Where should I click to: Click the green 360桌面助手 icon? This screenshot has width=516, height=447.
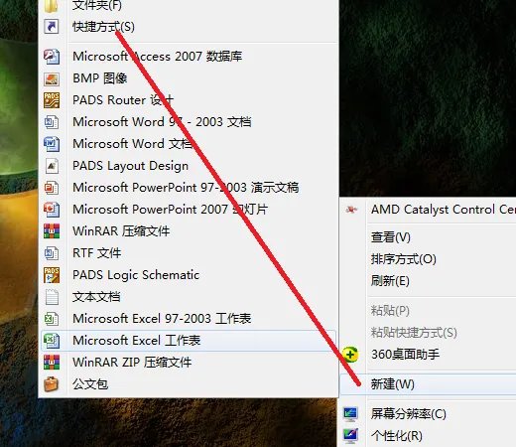click(350, 355)
